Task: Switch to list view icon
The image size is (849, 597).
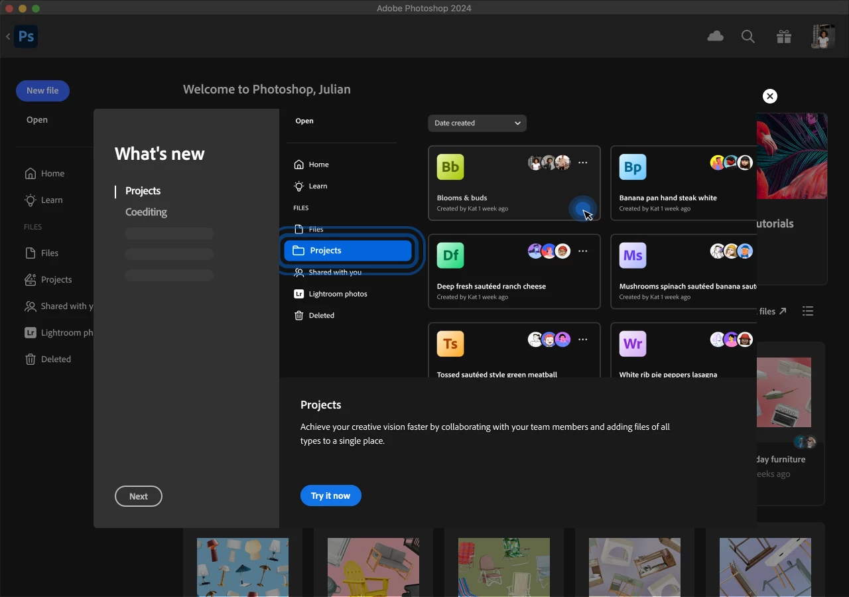Action: (x=808, y=311)
